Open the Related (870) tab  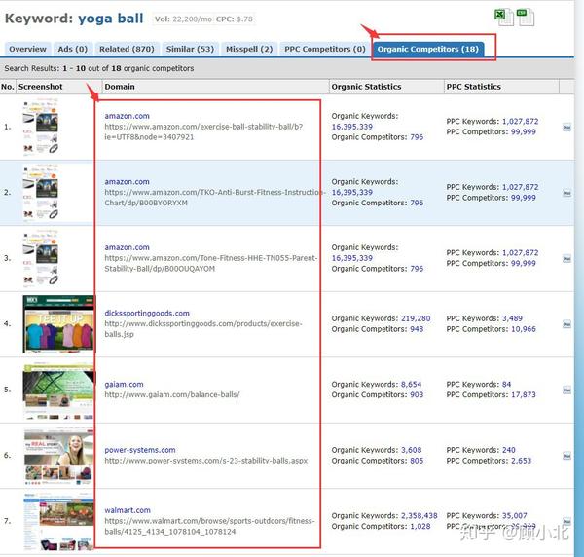127,49
